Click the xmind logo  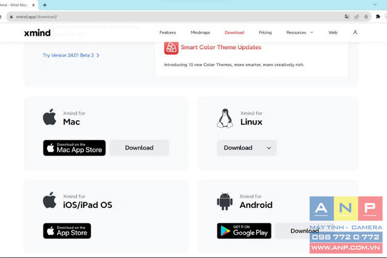(37, 33)
